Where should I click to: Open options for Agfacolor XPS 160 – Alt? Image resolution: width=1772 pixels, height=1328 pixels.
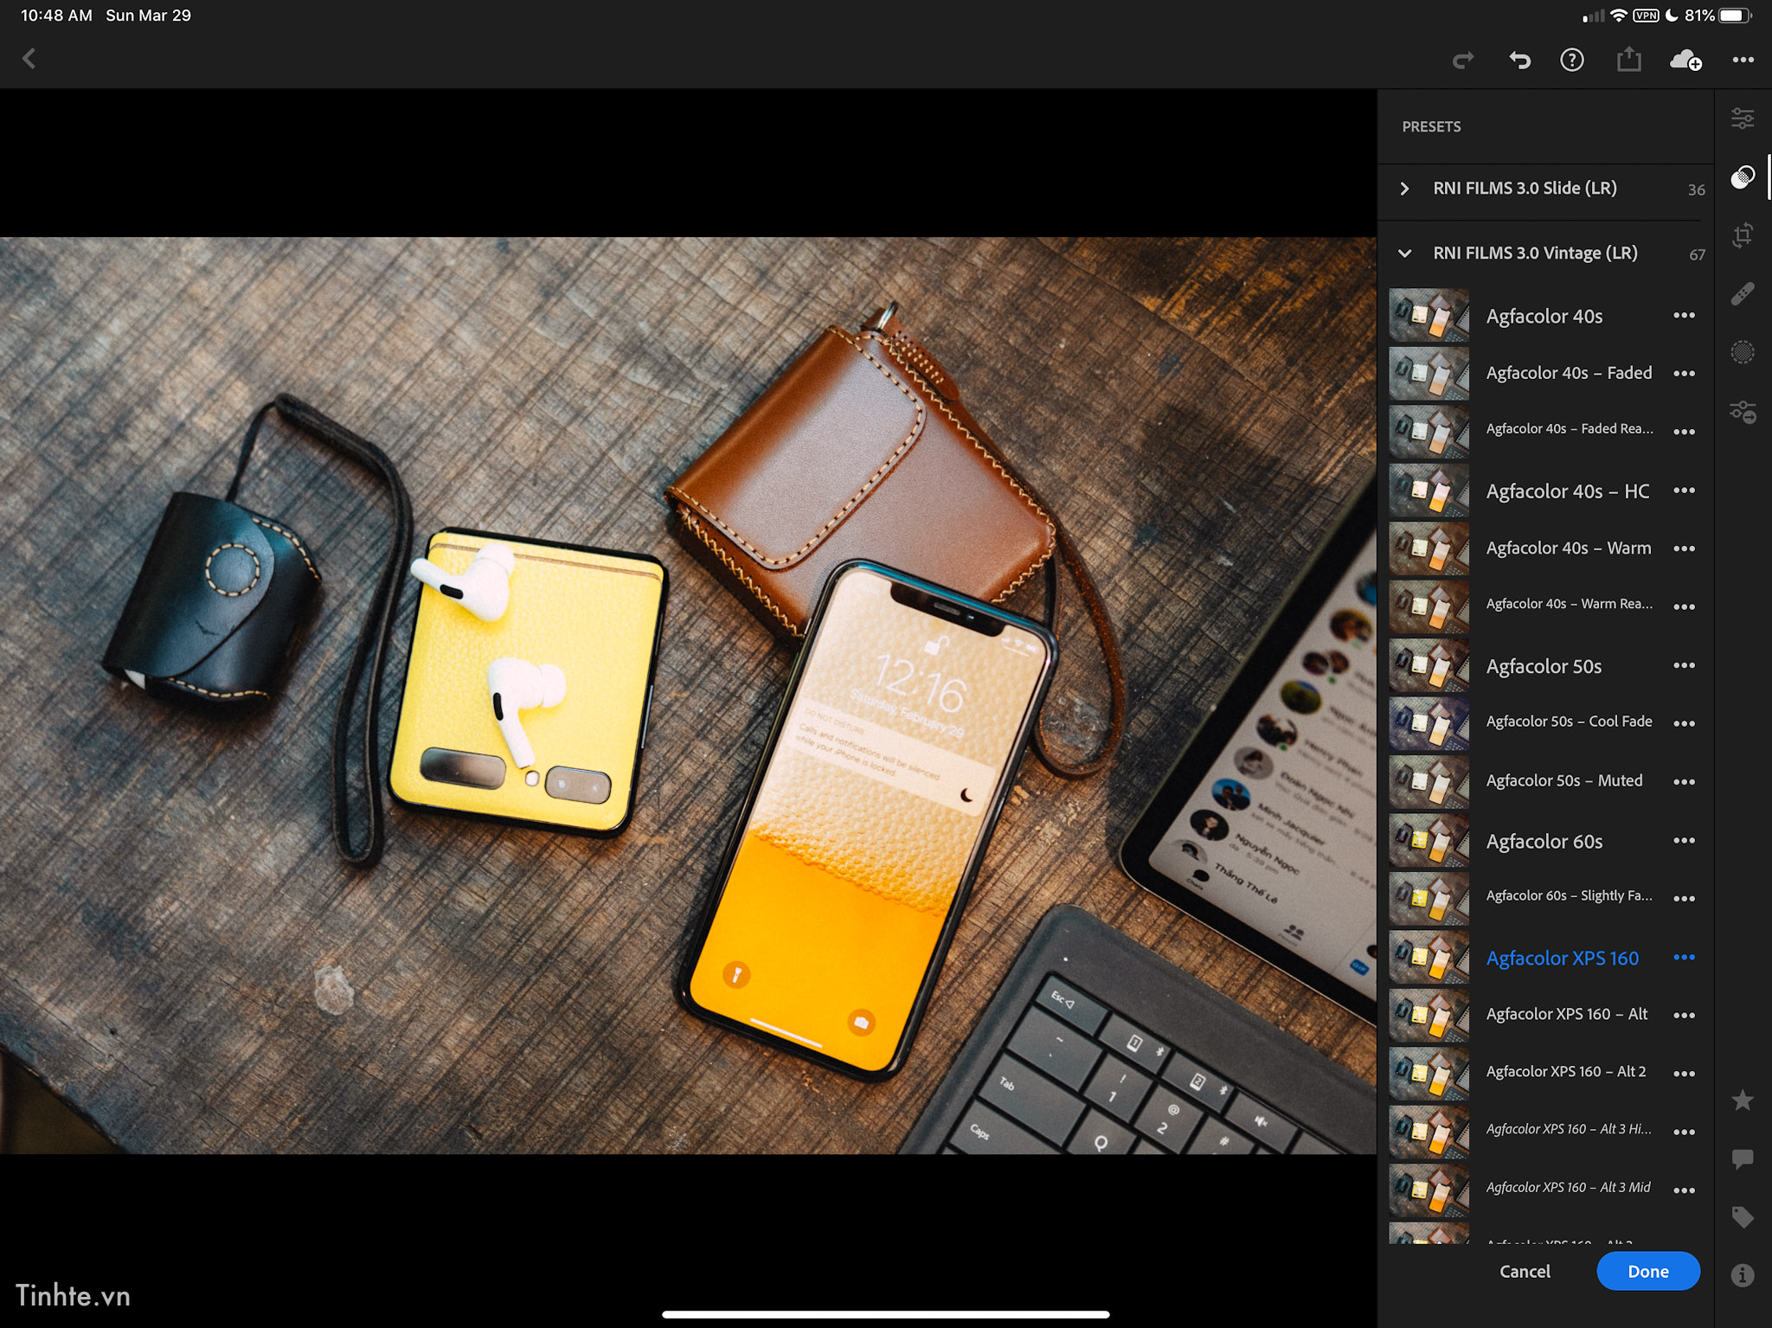(1684, 1016)
